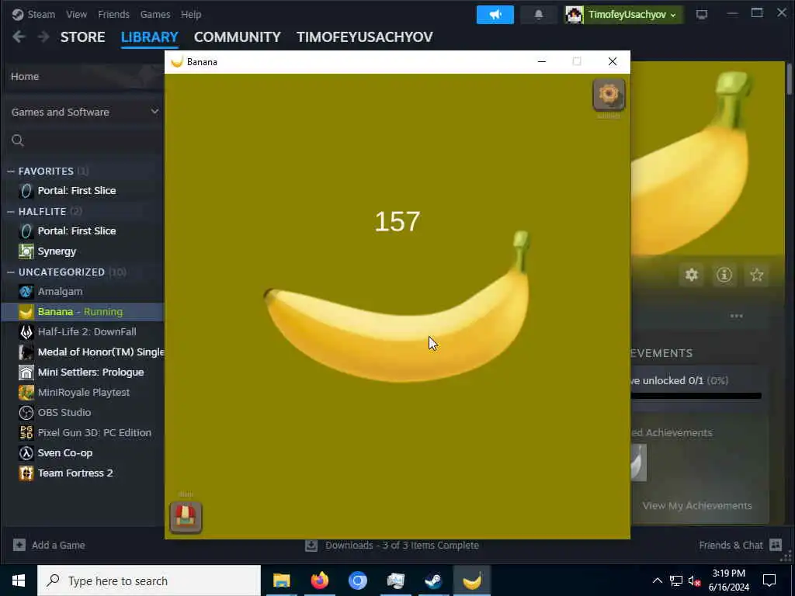The image size is (795, 596).
Task: Click the Team Fortress 2 game icon
Action: (x=26, y=473)
